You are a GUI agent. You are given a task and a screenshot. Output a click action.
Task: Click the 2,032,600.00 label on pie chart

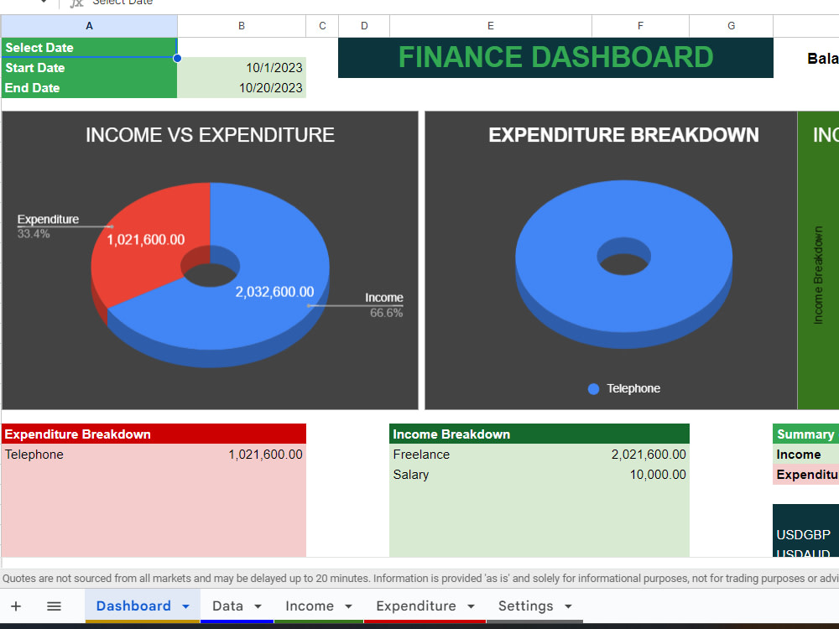tap(274, 292)
